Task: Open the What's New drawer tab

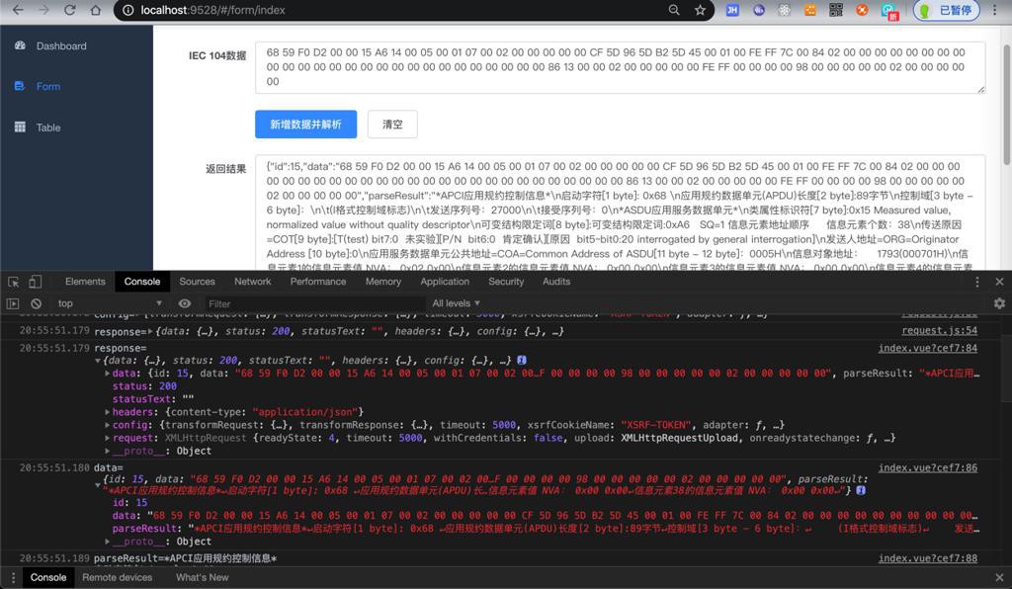Action: pyautogui.click(x=202, y=577)
